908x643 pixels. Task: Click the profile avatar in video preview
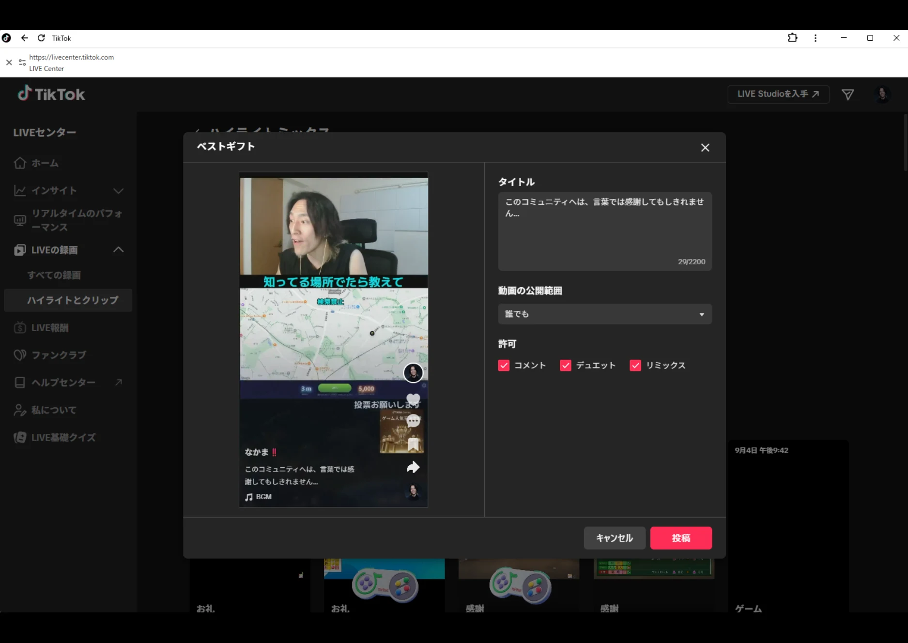[x=413, y=373]
